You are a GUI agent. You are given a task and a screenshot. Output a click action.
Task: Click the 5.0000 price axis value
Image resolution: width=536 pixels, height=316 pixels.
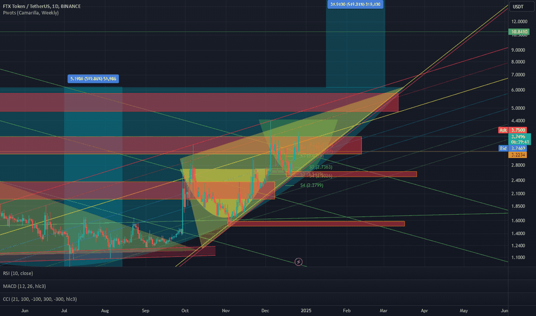(518, 108)
